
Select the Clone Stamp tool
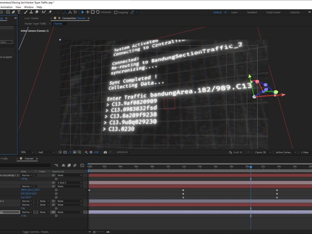tap(31, 12)
